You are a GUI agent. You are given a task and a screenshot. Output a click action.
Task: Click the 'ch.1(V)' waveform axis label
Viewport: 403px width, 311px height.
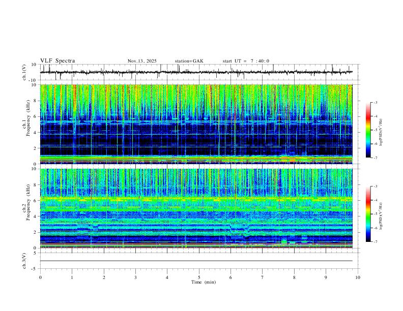point(24,72)
